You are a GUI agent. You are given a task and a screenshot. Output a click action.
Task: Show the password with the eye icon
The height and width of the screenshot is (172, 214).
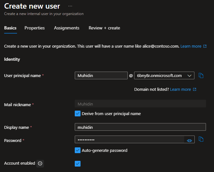[189, 140]
